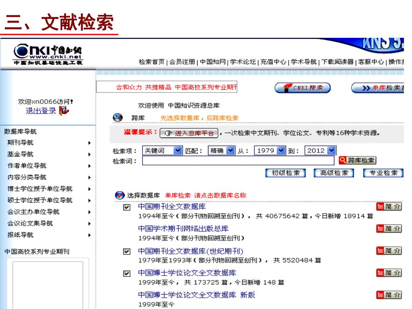Viewport: 412px width, 309px height.
Task: Open 检索首页 in top navigation
Action: 152,62
